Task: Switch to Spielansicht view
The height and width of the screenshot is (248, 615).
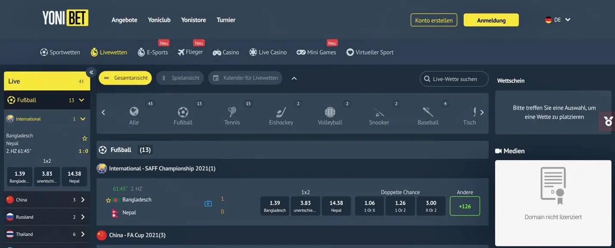Action: [180, 78]
